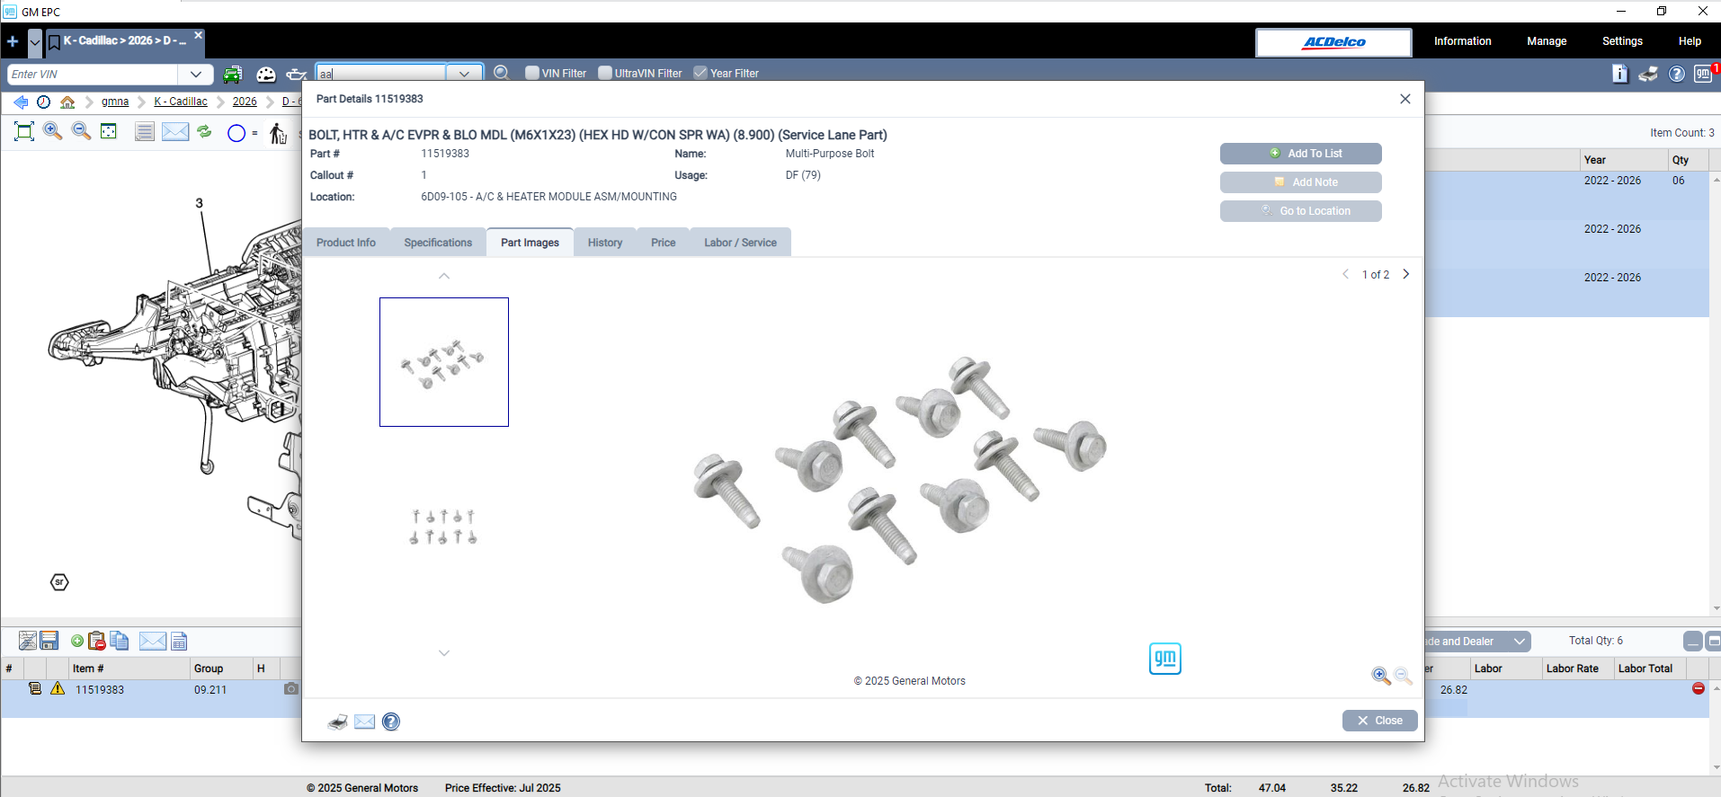Open the search box dropdown arrow
The height and width of the screenshot is (797, 1721).
click(464, 75)
